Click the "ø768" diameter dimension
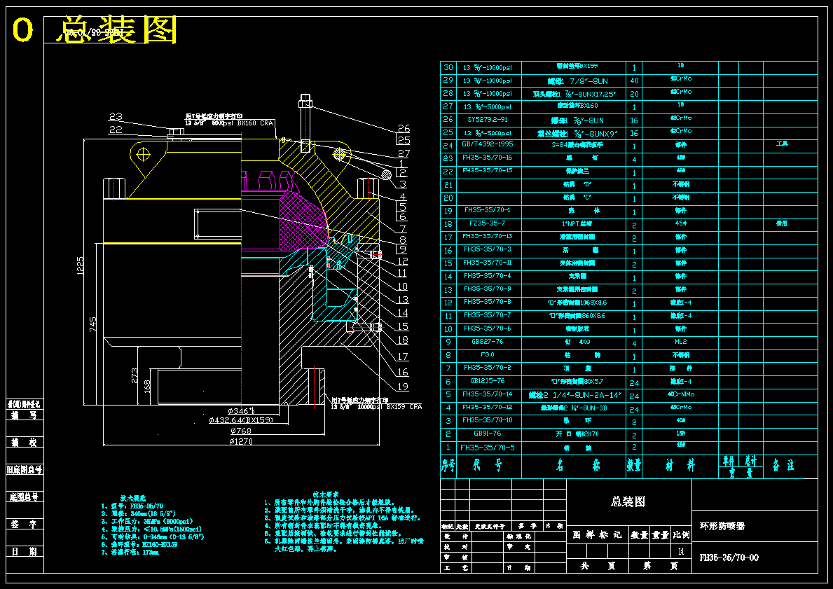833x589 pixels. point(240,431)
